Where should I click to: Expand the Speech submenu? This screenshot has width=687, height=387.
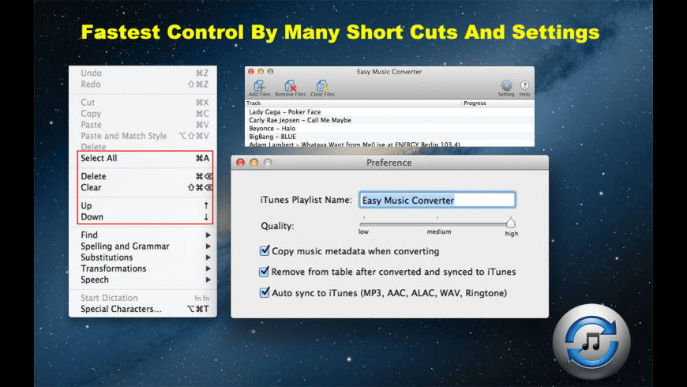[143, 280]
